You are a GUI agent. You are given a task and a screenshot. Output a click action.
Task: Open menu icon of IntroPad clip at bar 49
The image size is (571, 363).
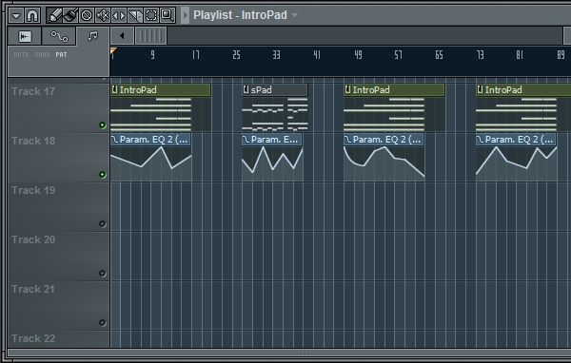tap(347, 89)
